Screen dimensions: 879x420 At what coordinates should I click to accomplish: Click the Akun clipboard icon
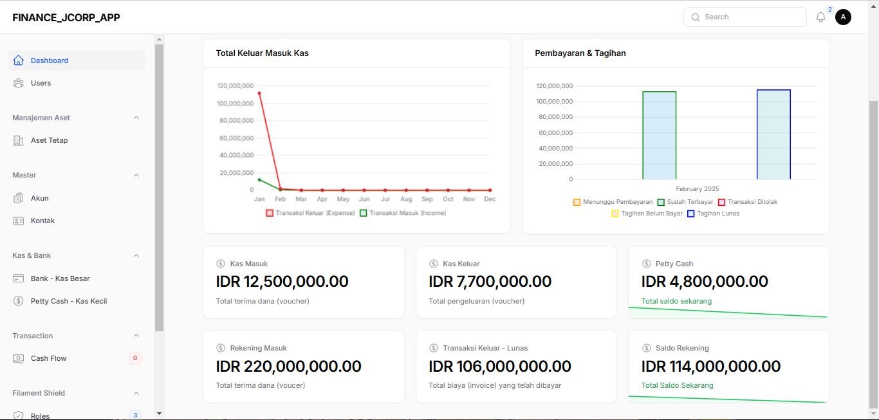pyautogui.click(x=18, y=198)
